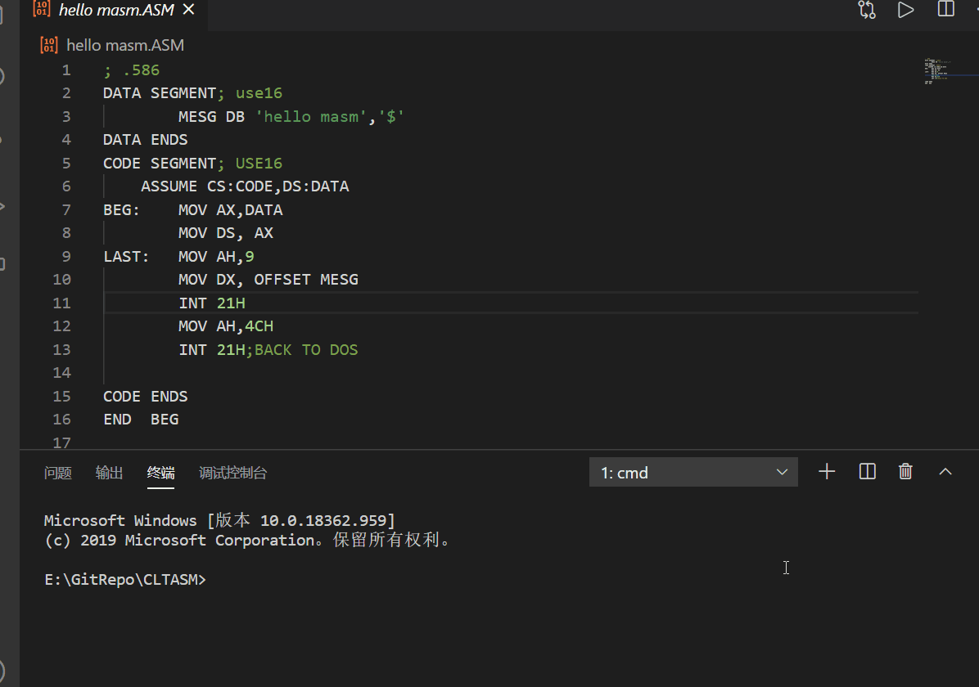The image size is (979, 687).
Task: Close the hello masm.ASM editor tab
Action: [188, 9]
